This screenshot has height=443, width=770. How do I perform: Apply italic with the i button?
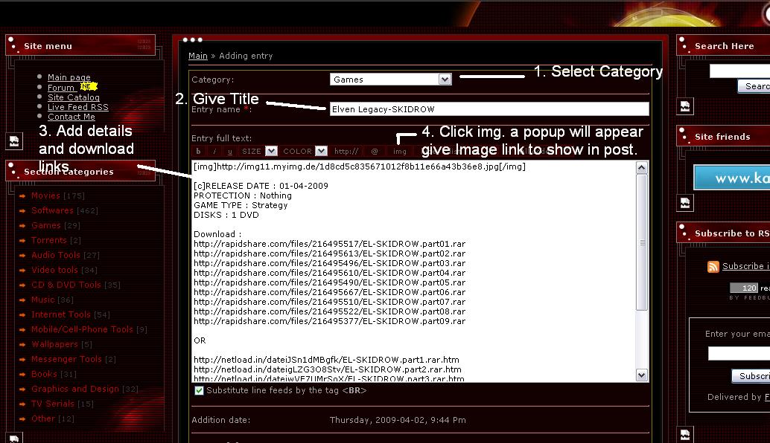coord(214,151)
